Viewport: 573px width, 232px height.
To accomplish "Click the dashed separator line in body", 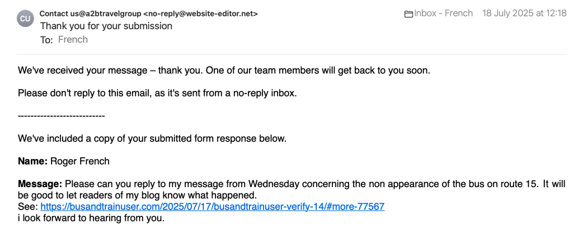I will (62, 115).
